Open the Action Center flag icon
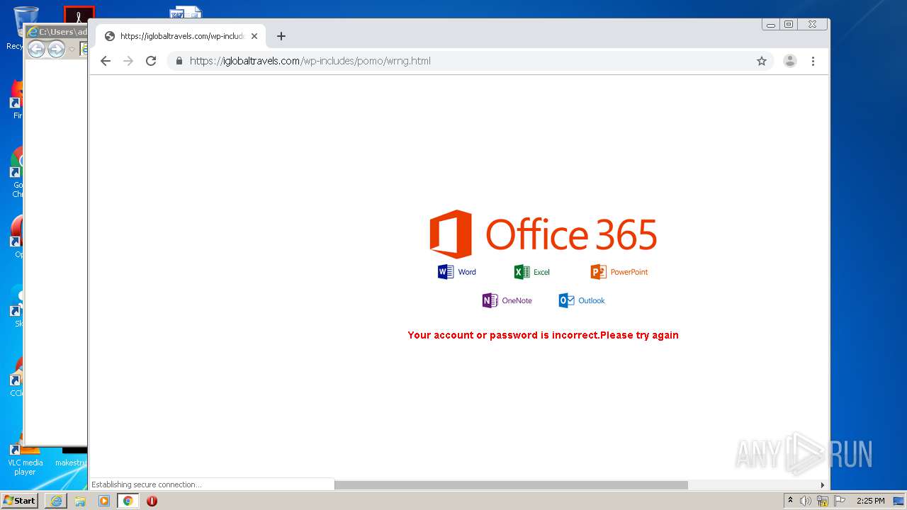The height and width of the screenshot is (510, 907). (840, 501)
